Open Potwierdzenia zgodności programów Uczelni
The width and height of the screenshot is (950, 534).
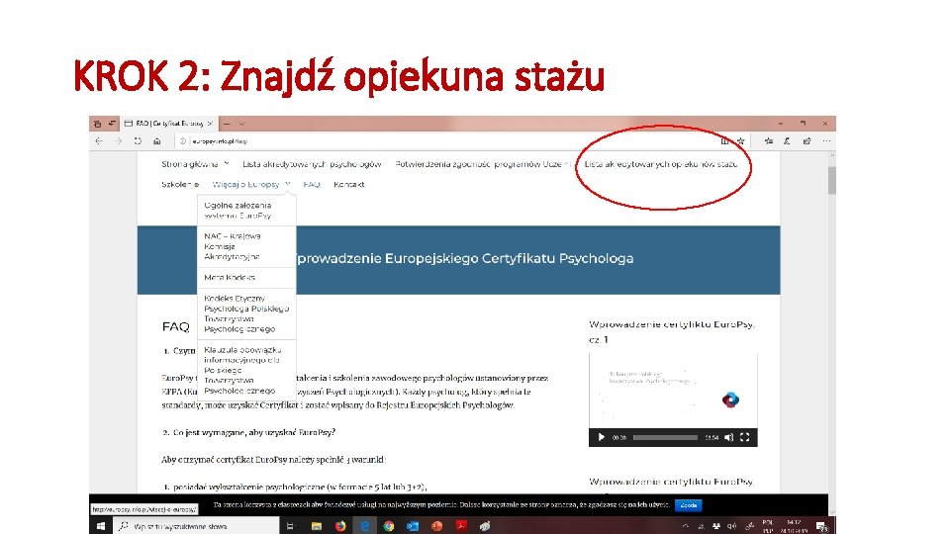click(x=483, y=164)
